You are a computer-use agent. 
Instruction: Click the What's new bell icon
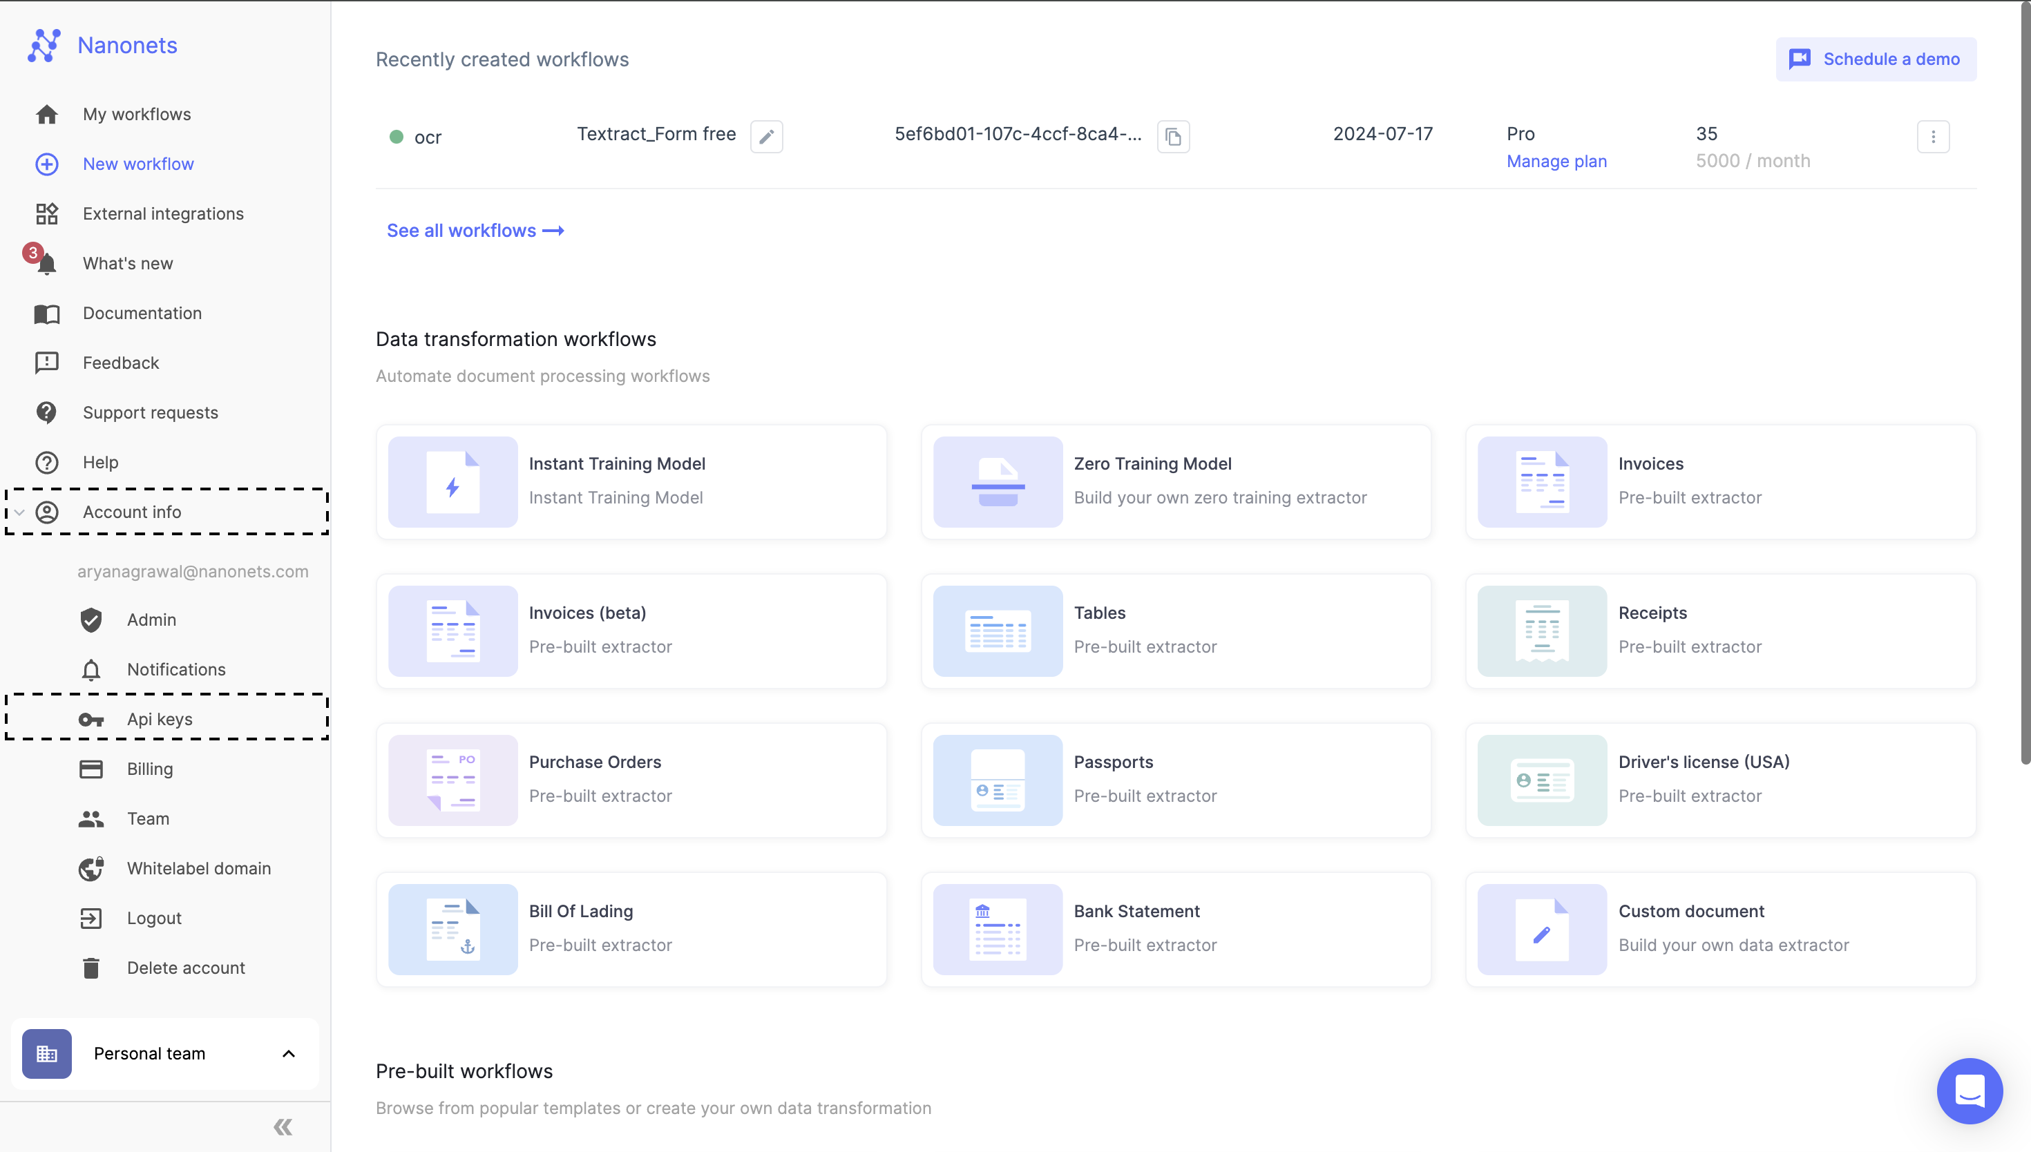(47, 263)
